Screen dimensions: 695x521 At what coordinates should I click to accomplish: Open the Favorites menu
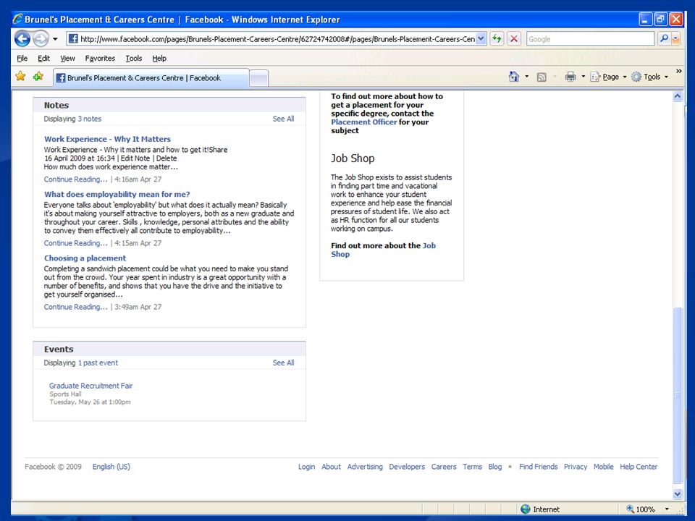pyautogui.click(x=100, y=58)
